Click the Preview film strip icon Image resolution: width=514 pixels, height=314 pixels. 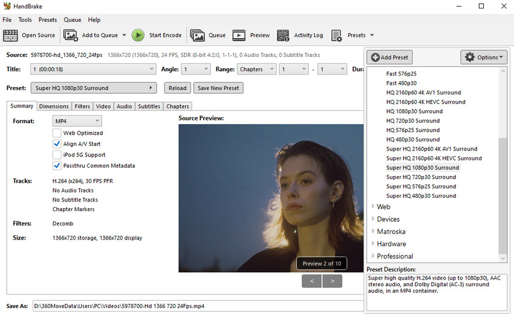239,35
